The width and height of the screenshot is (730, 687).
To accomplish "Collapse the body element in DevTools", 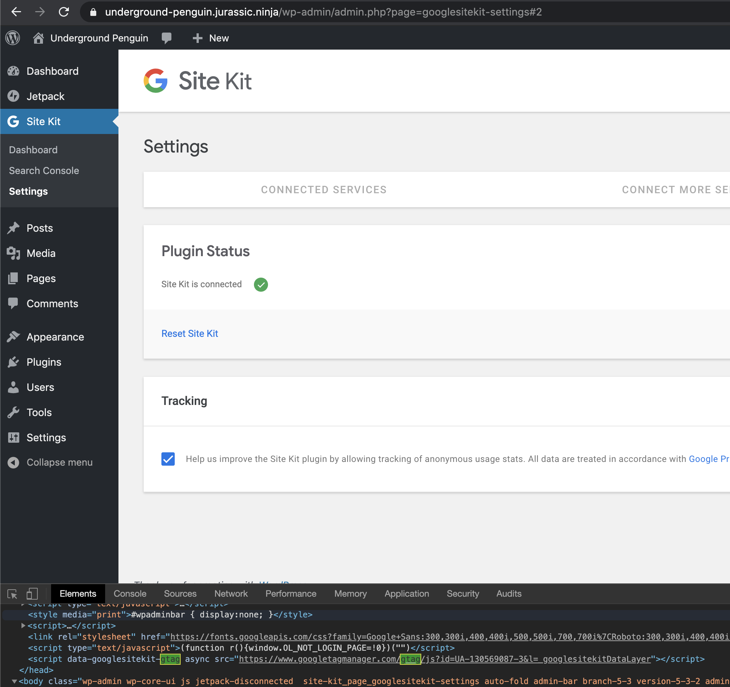I will [14, 681].
